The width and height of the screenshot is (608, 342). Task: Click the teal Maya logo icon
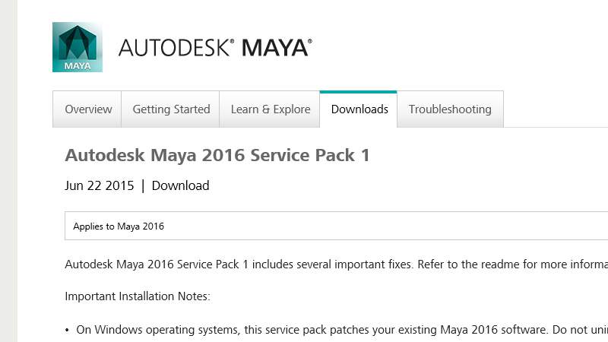coord(78,47)
